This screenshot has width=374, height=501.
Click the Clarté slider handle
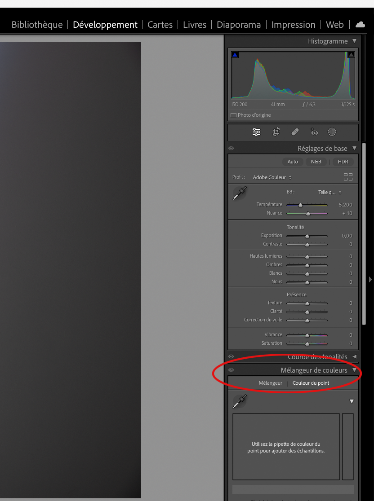coord(307,312)
